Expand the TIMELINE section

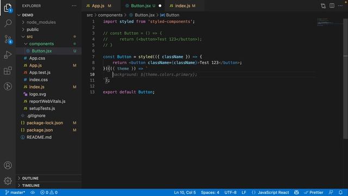point(49,185)
